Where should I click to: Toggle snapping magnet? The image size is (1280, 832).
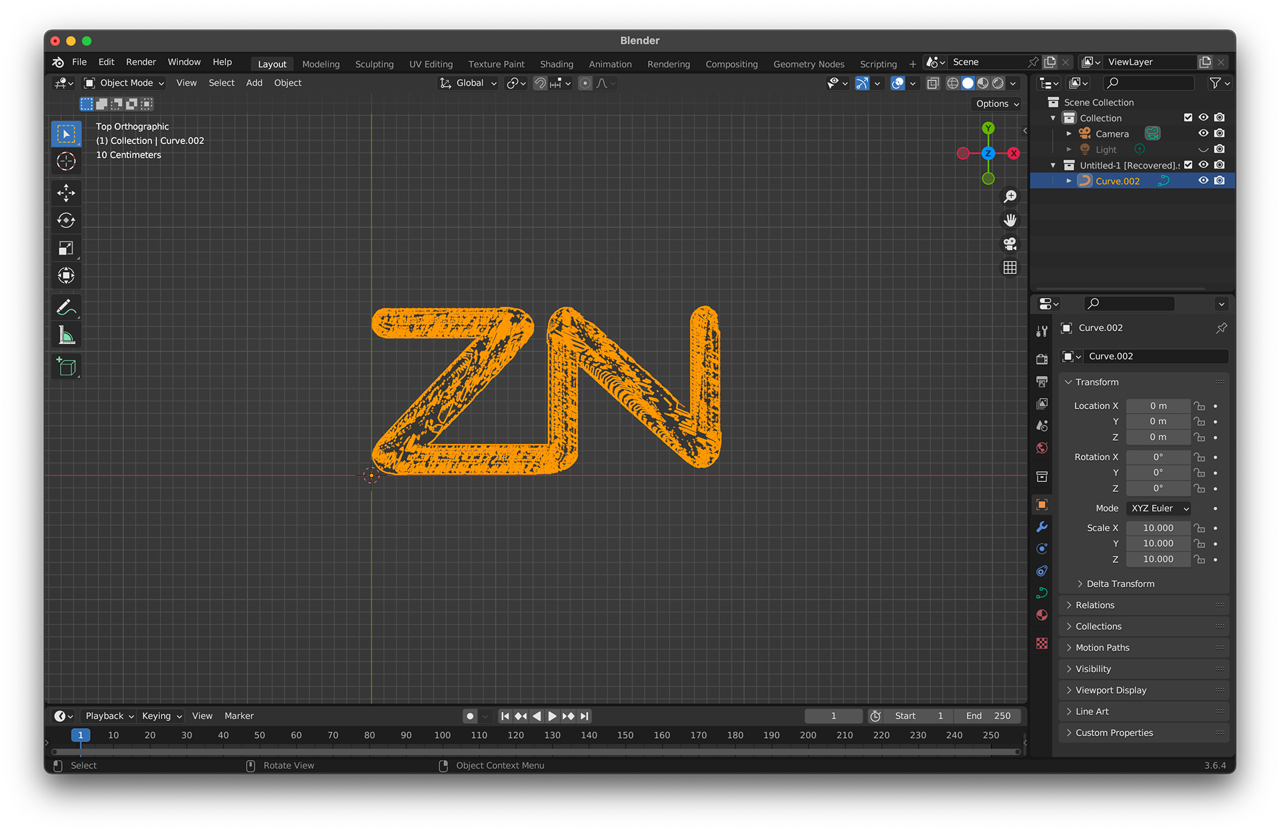[540, 83]
